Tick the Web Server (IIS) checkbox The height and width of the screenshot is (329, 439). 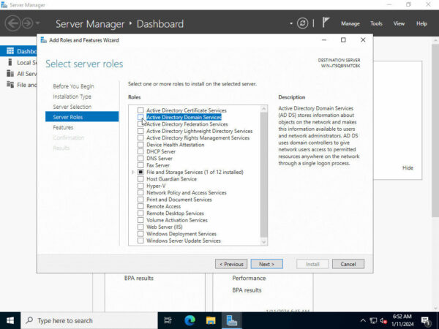click(140, 227)
